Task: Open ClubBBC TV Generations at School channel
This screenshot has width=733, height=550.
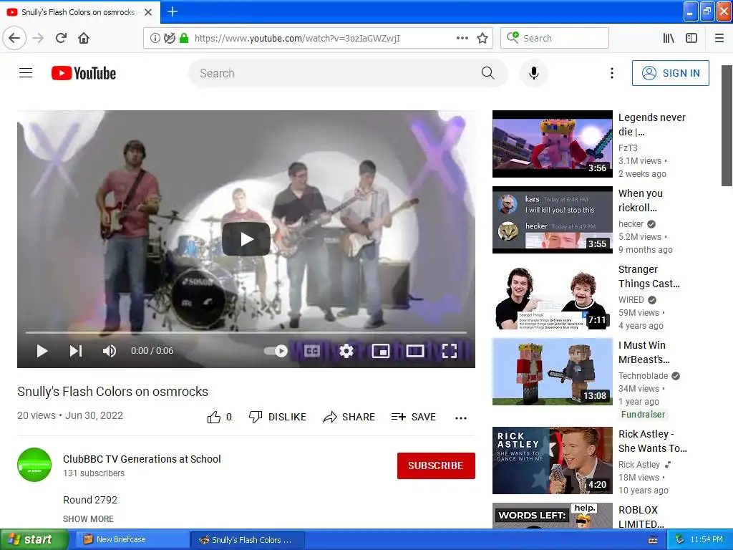Action: (x=142, y=459)
